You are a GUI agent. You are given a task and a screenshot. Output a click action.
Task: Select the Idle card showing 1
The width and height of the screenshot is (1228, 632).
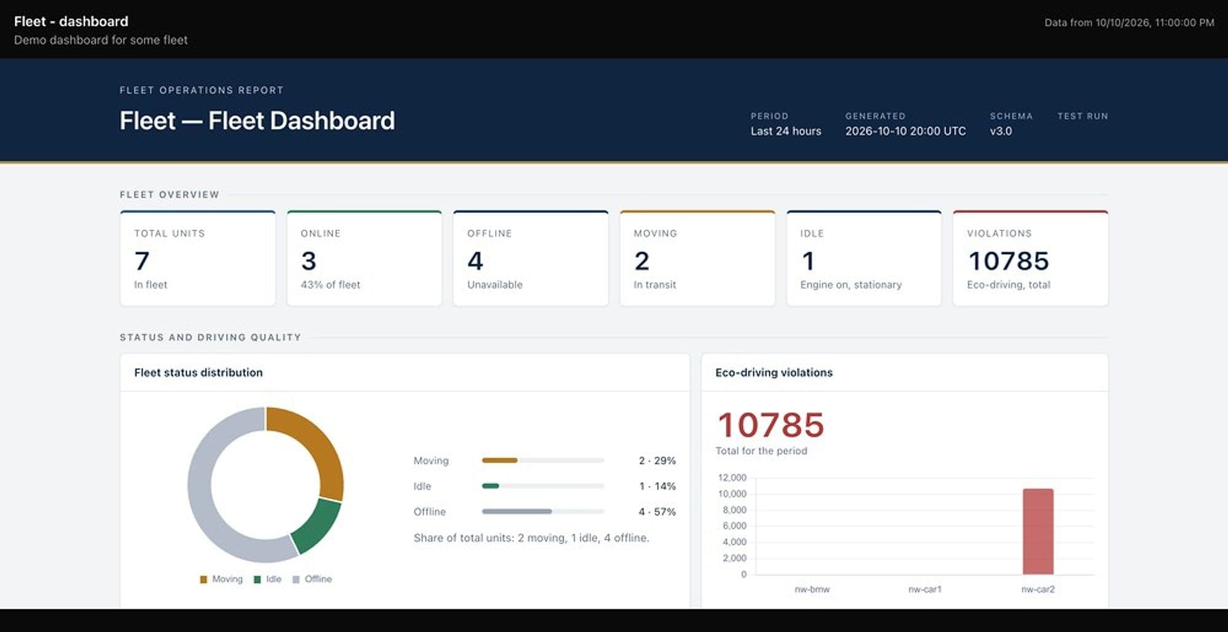pyautogui.click(x=864, y=258)
